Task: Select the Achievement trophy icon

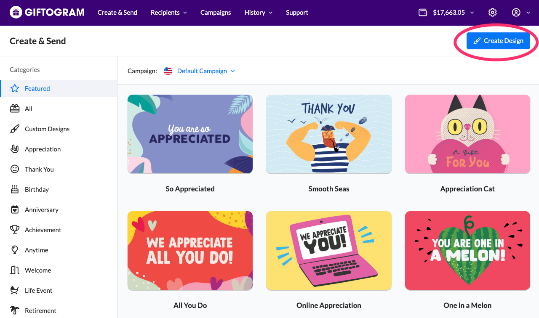Action: pyautogui.click(x=15, y=230)
